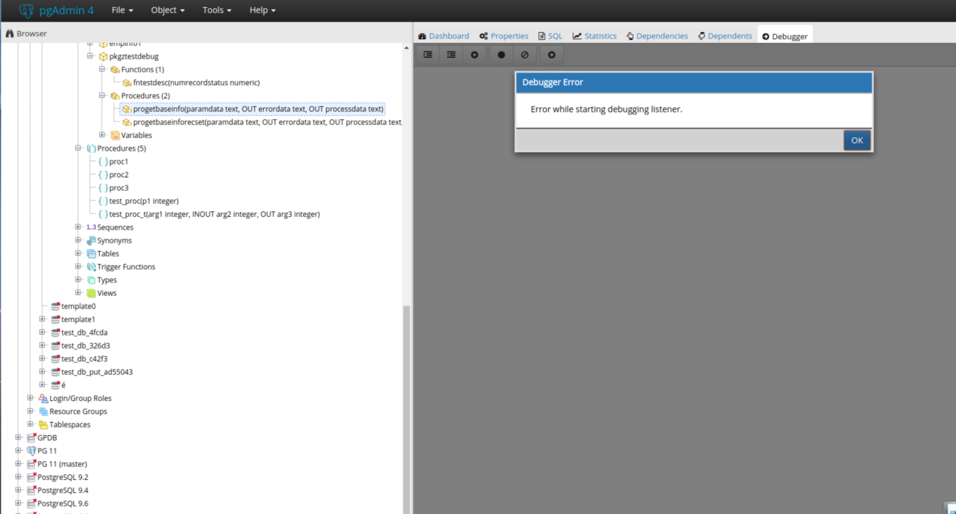Select the fntestdesc function icon in tree
Screen dimensions: 956x514
[x=126, y=83]
